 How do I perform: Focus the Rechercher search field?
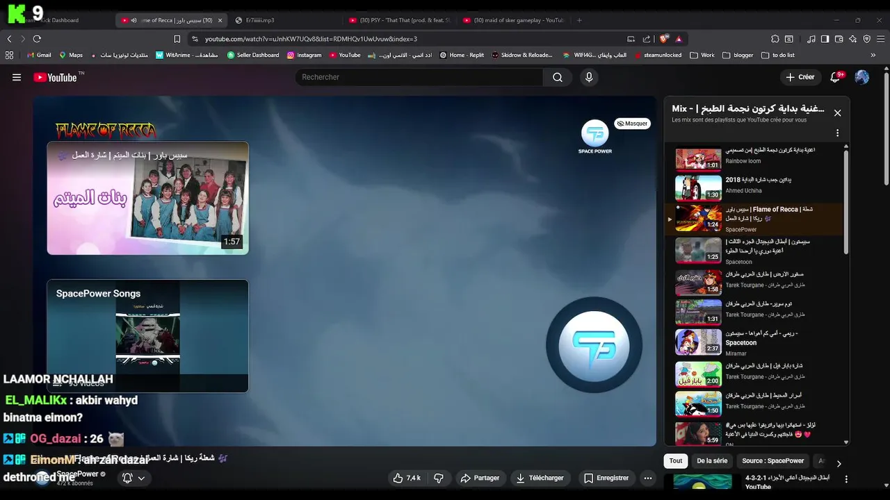(419, 77)
